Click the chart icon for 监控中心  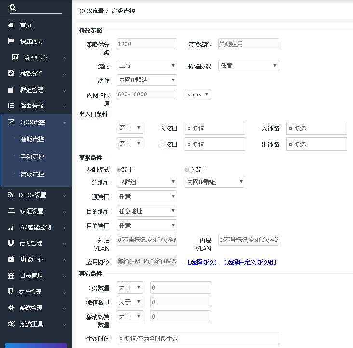(15, 57)
